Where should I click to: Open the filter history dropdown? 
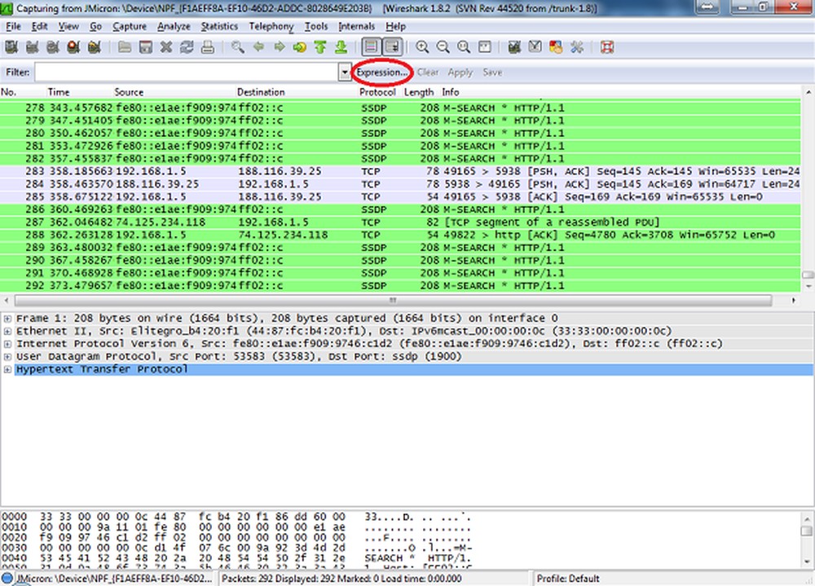[x=346, y=72]
